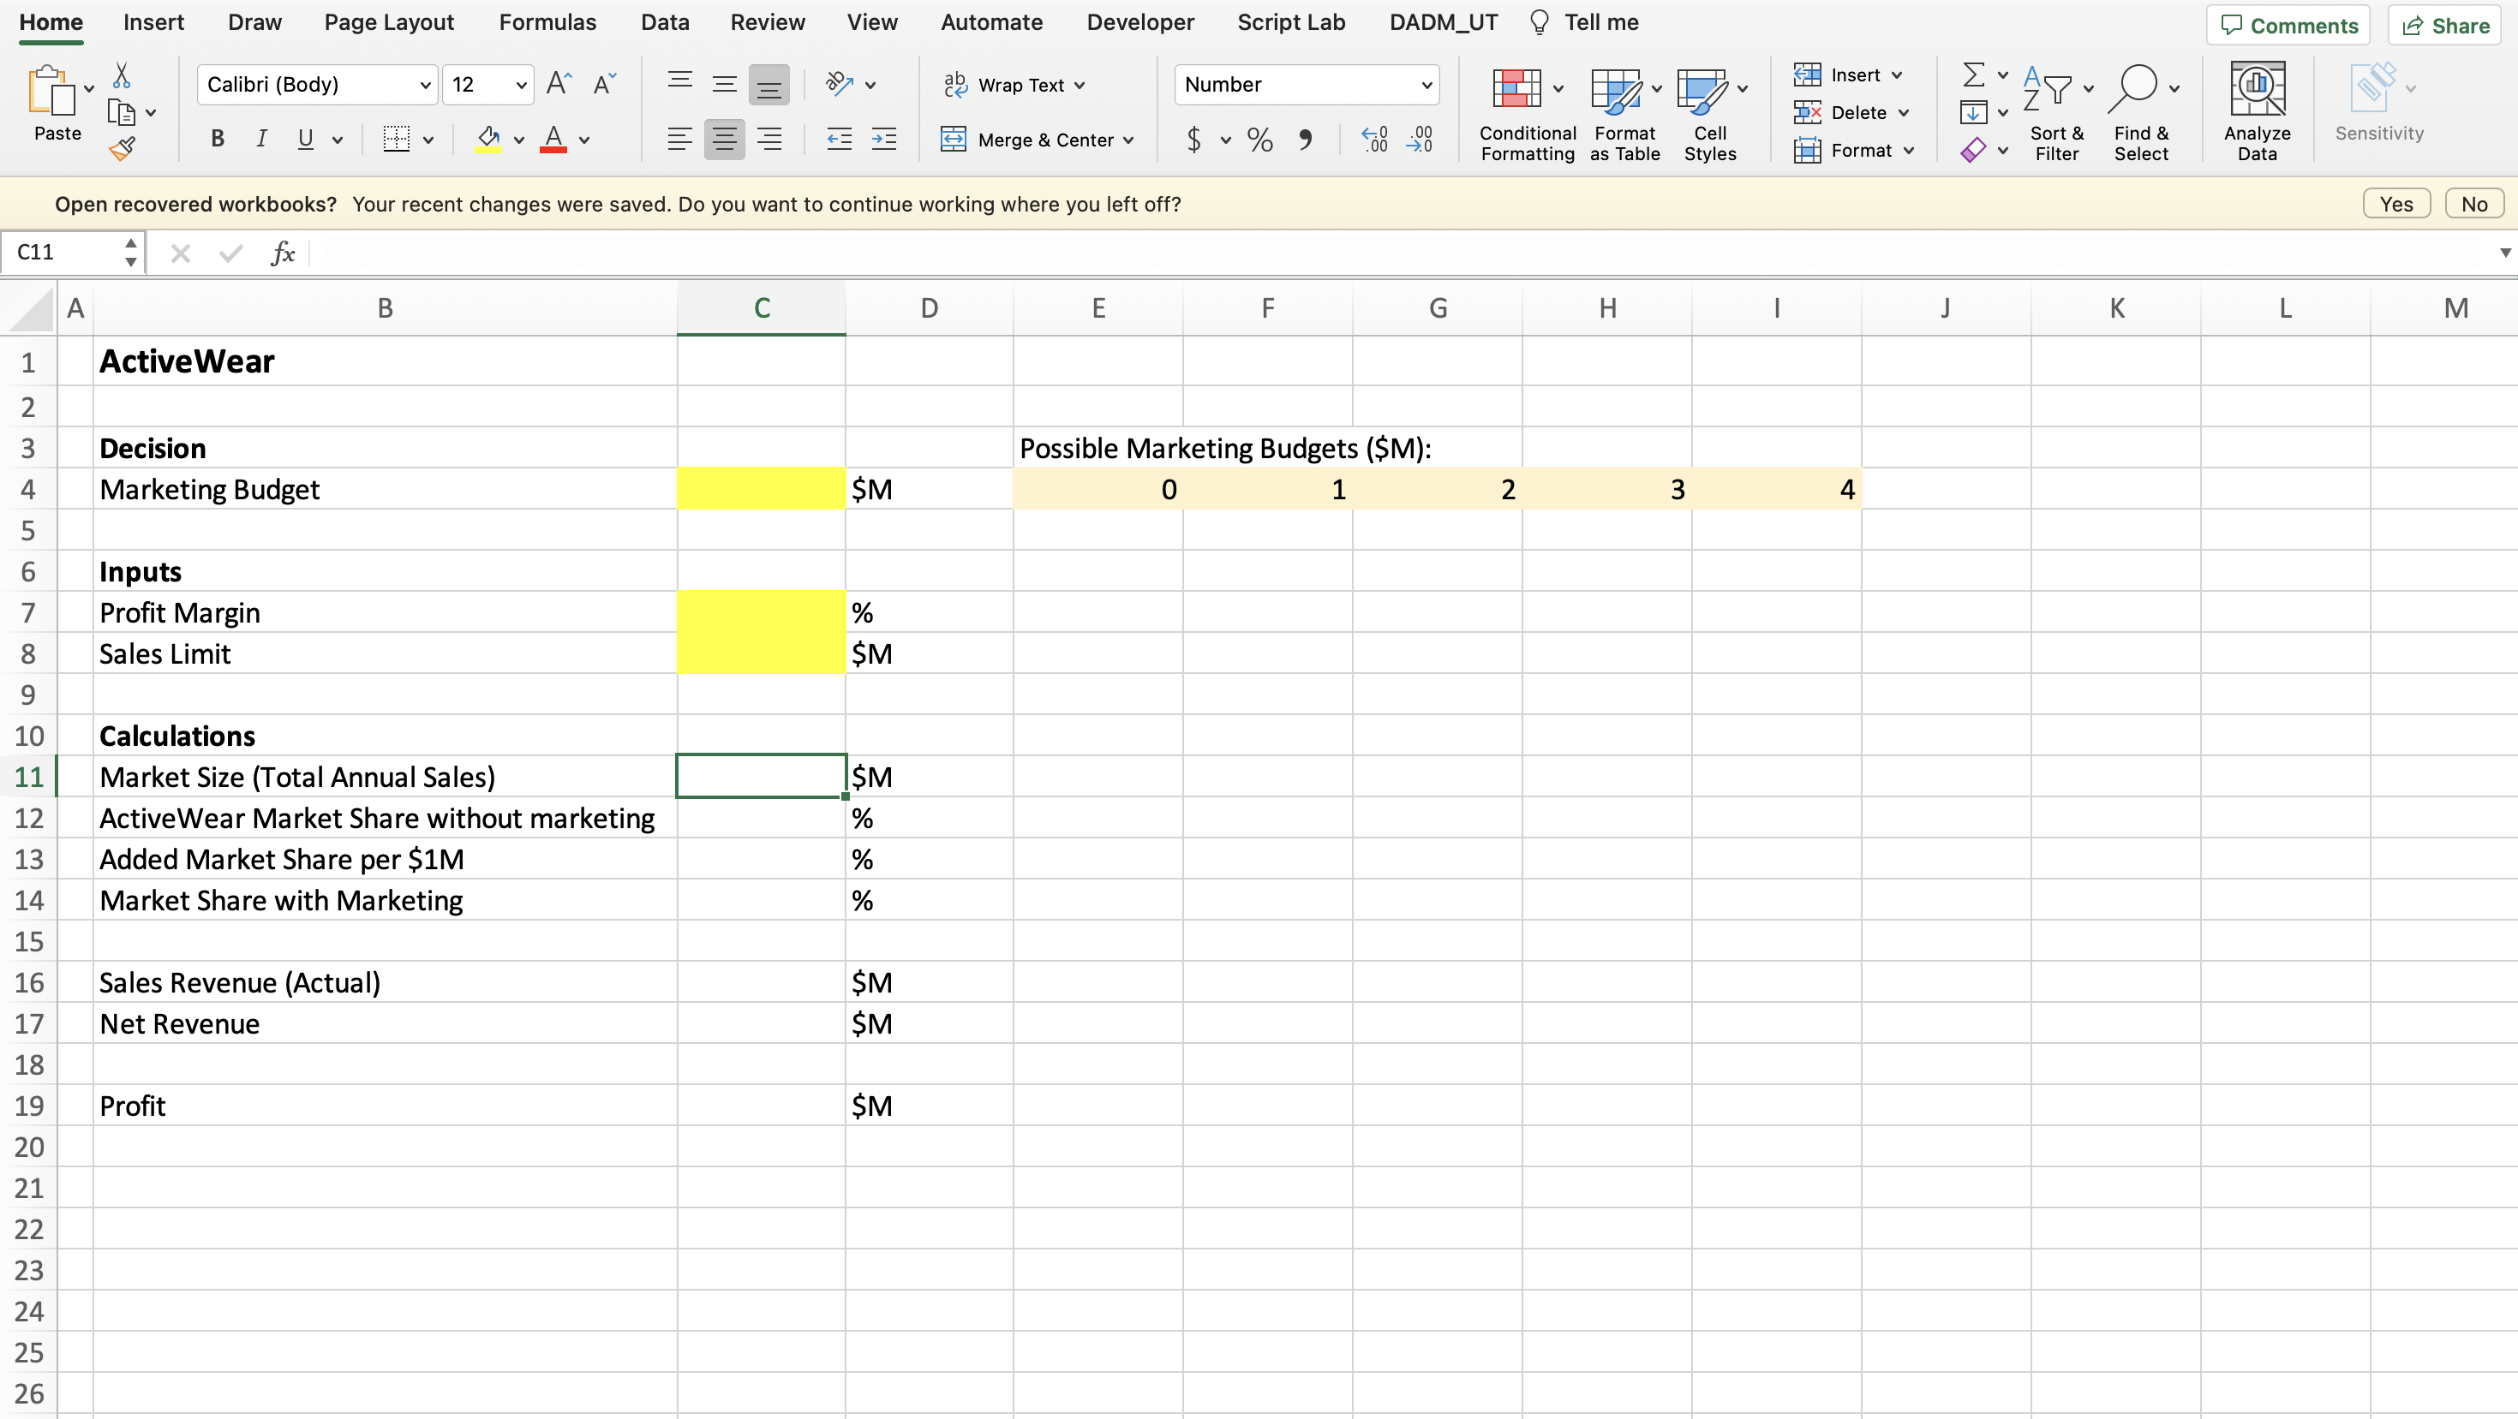Image resolution: width=2518 pixels, height=1419 pixels.
Task: Click Yes to recover workbooks
Action: 2395,203
